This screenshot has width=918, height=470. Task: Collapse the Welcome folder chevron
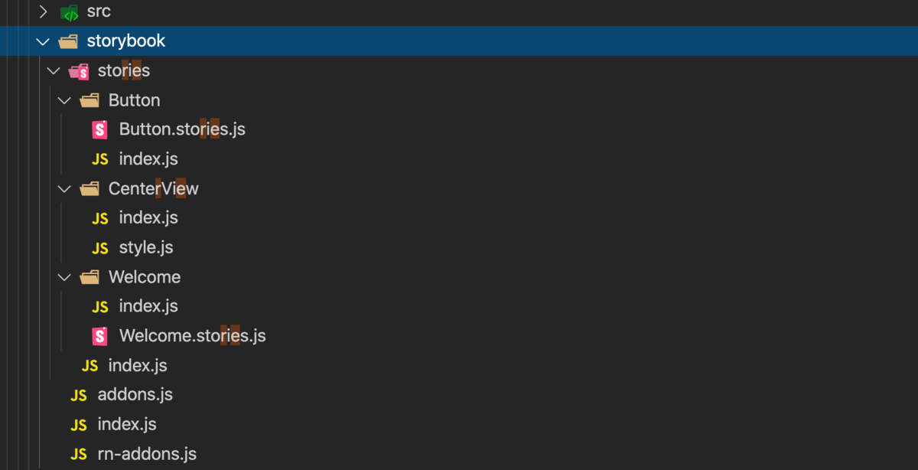pos(64,277)
